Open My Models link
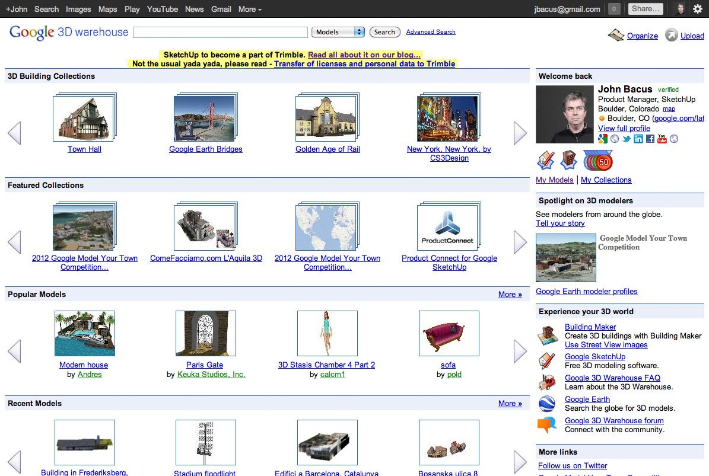 click(554, 180)
